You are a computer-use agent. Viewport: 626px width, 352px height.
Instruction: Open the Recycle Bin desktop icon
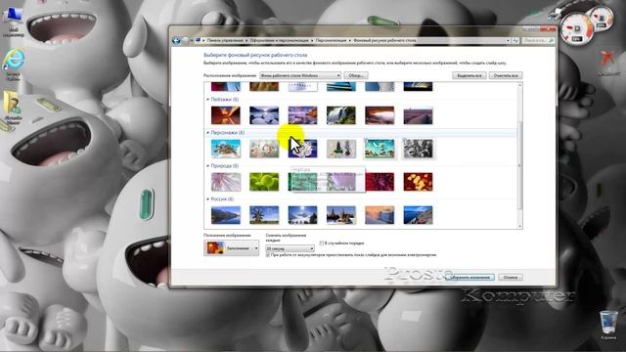(x=608, y=326)
